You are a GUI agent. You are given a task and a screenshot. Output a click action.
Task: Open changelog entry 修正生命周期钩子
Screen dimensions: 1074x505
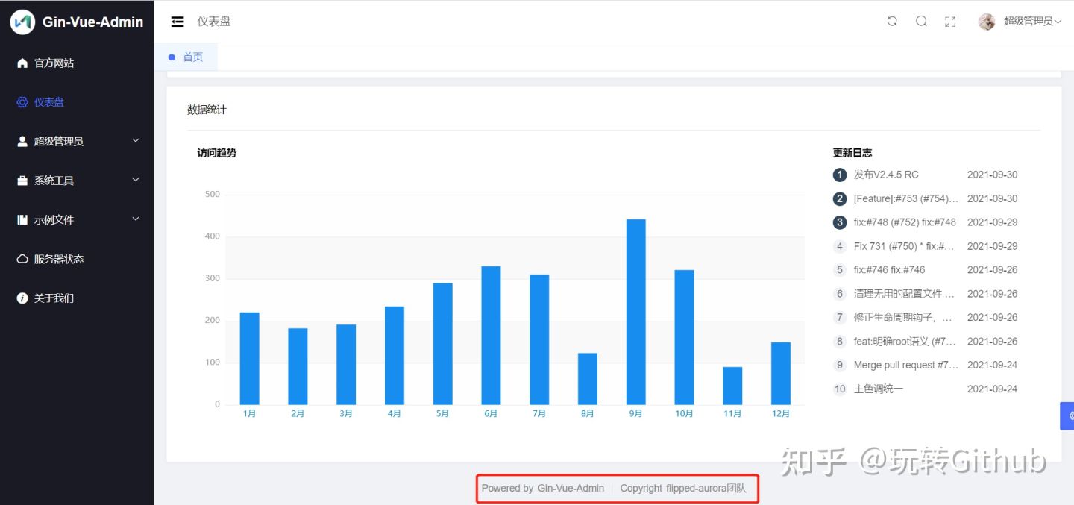905,317
